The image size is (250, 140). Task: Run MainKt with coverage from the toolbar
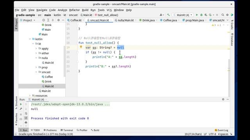click(x=206, y=15)
